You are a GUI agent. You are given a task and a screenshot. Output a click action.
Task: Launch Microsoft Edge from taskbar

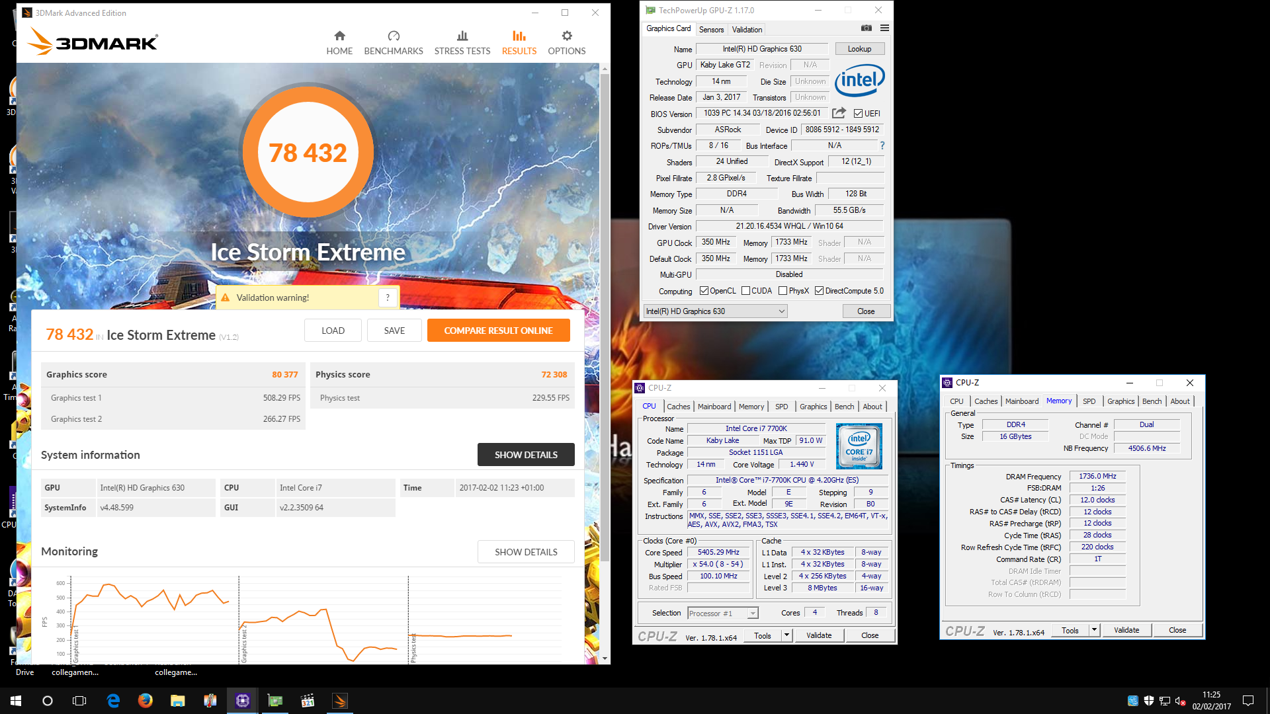point(113,701)
